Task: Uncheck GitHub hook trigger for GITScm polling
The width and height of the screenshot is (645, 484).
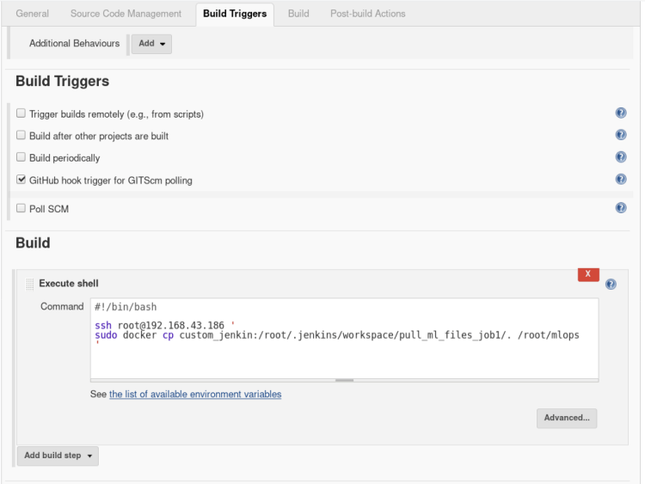Action: [x=21, y=180]
